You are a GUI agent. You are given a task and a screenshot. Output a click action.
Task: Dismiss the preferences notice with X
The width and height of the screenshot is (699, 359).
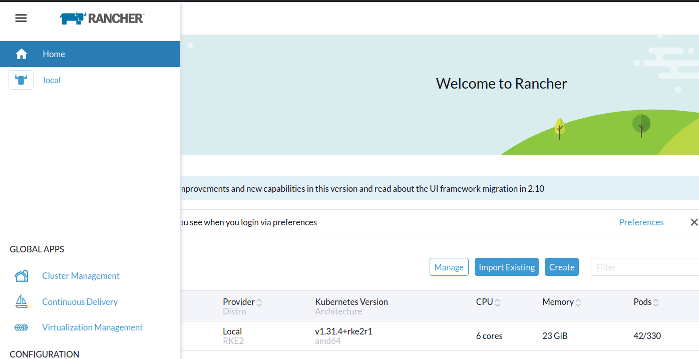point(693,222)
